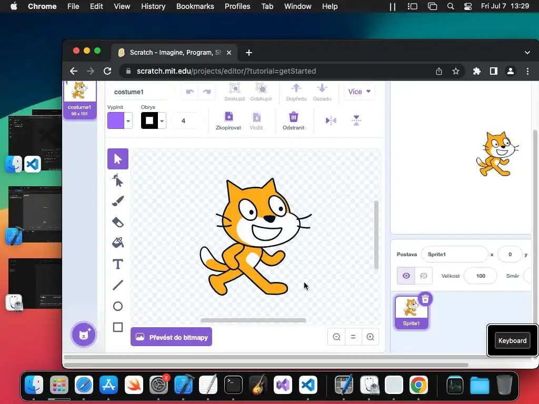Open the Více dropdown
The height and width of the screenshot is (404, 539).
click(359, 92)
